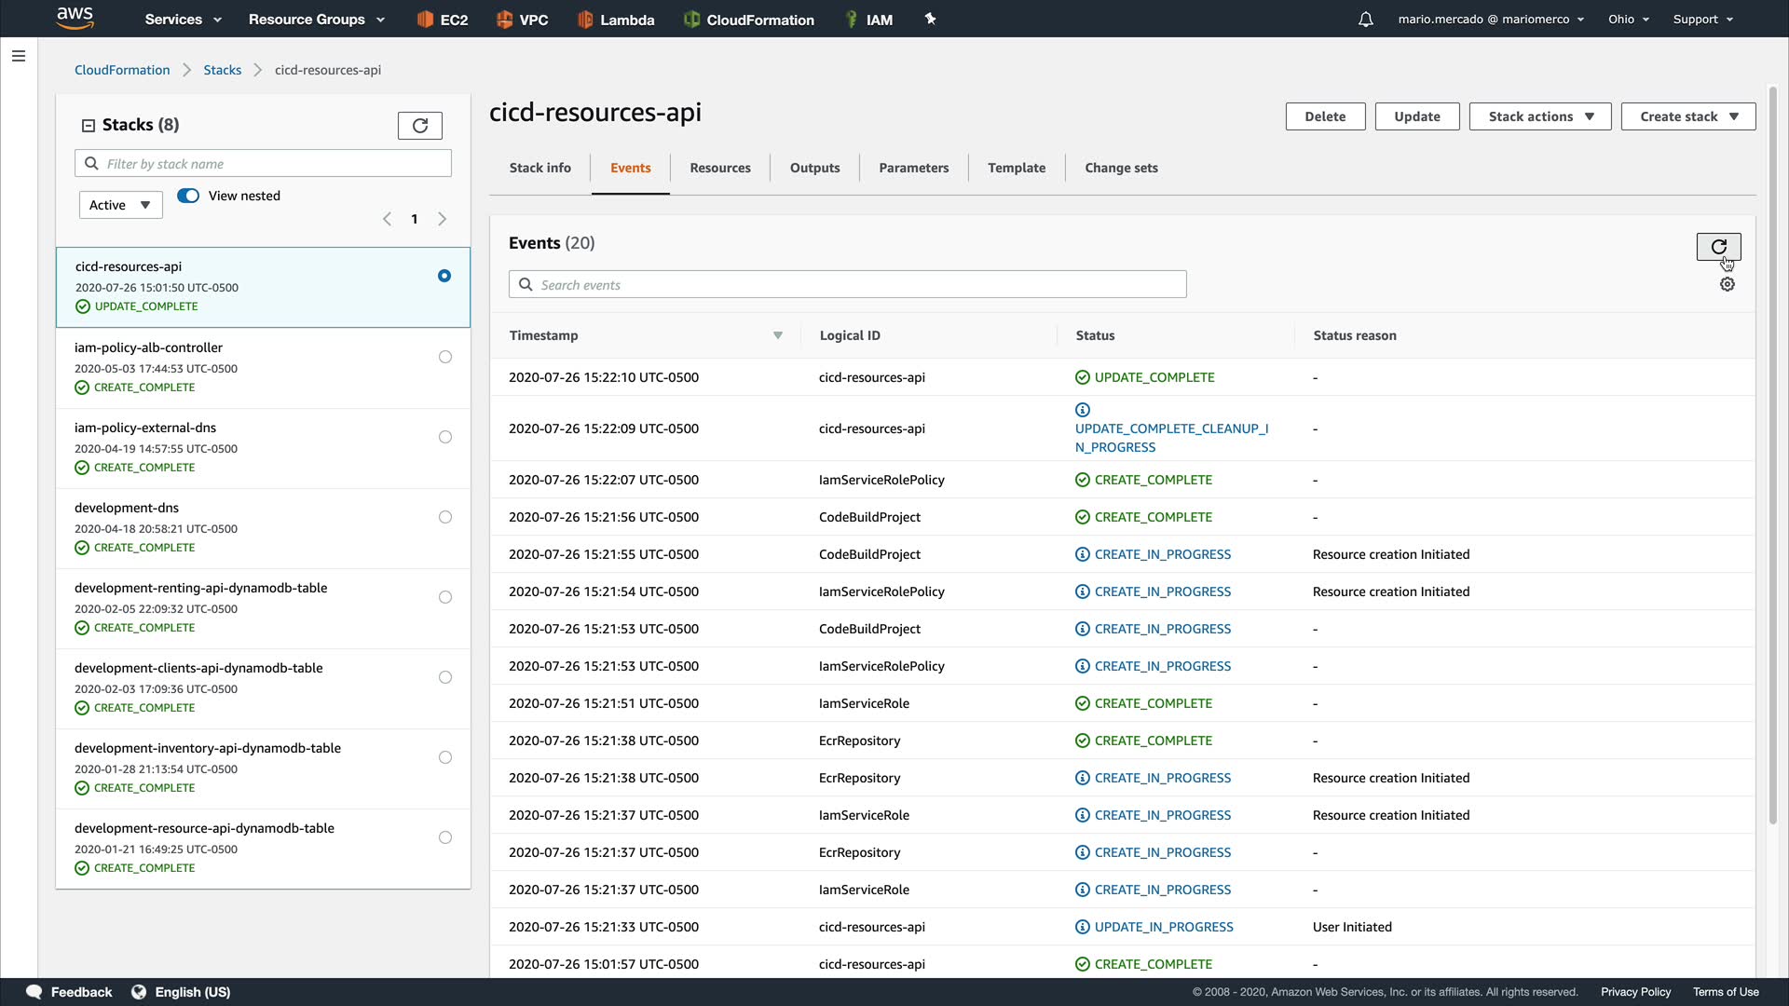Toggle the View nested switch
This screenshot has width=1789, height=1006.
click(188, 196)
